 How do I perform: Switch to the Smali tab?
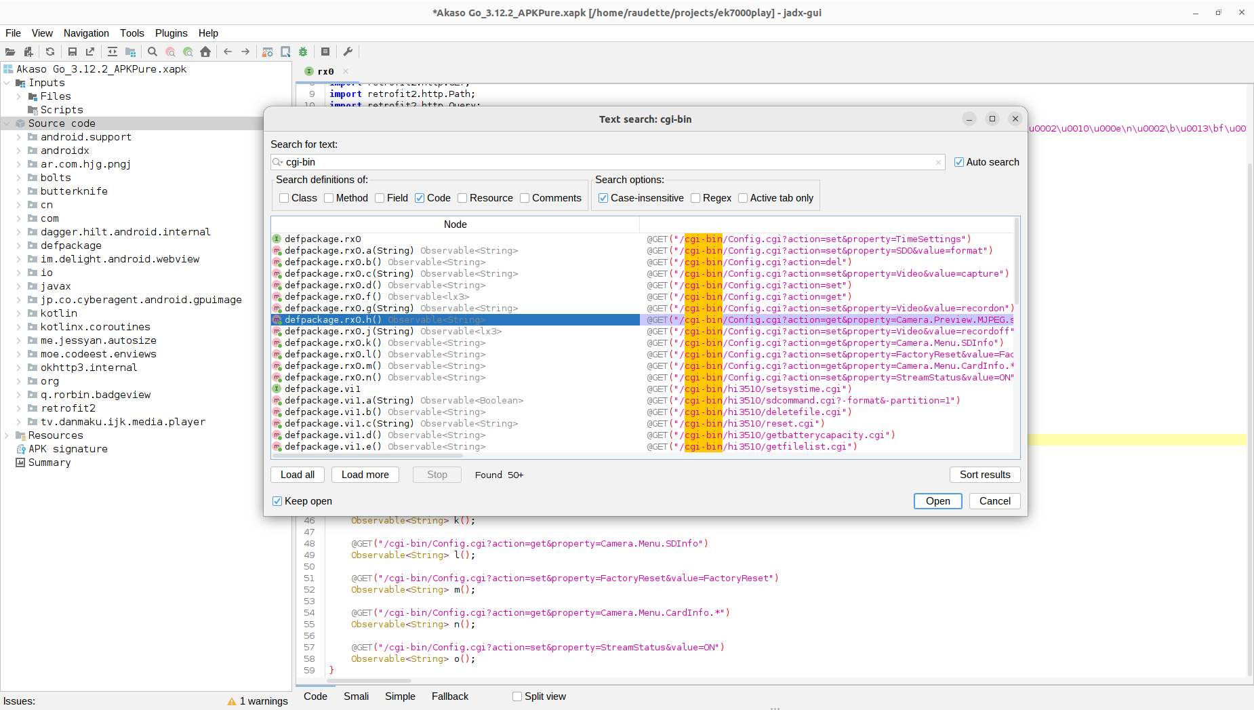pyautogui.click(x=356, y=696)
